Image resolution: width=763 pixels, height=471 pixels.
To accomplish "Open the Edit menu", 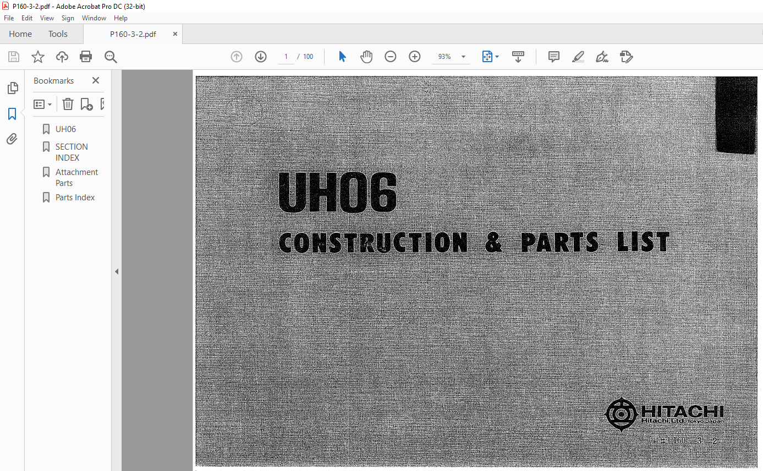I will tap(27, 18).
